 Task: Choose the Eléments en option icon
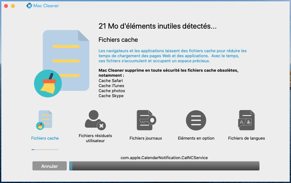point(196,120)
